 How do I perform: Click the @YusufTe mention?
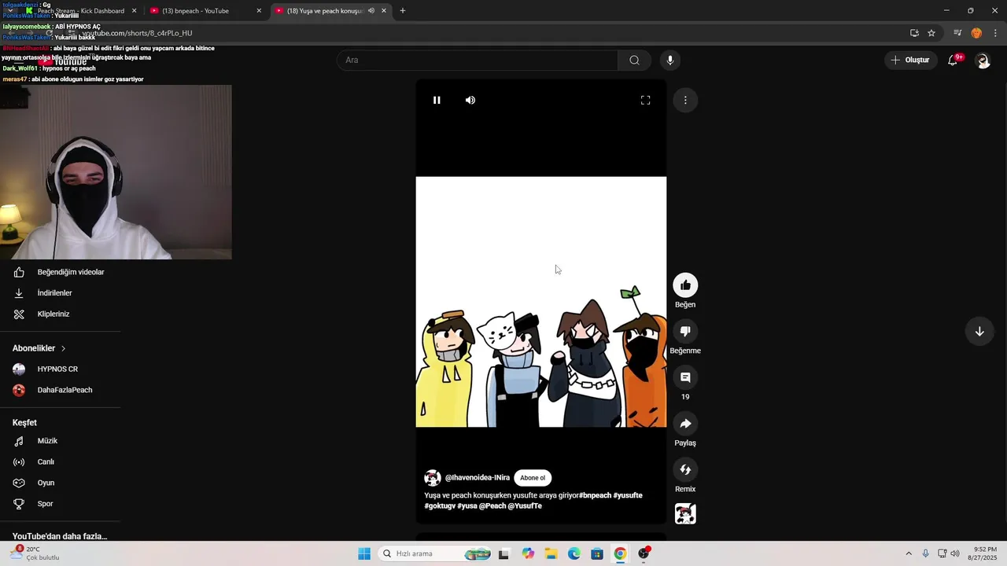[x=525, y=506]
